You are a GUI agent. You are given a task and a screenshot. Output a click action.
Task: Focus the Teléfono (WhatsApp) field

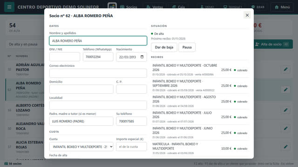[x=98, y=57]
